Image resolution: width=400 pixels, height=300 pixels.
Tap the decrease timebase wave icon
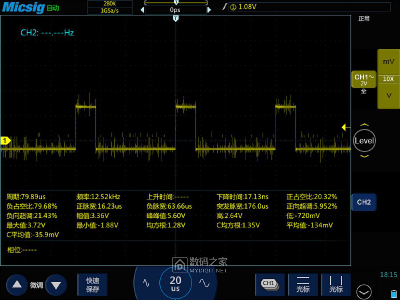(x=146, y=283)
